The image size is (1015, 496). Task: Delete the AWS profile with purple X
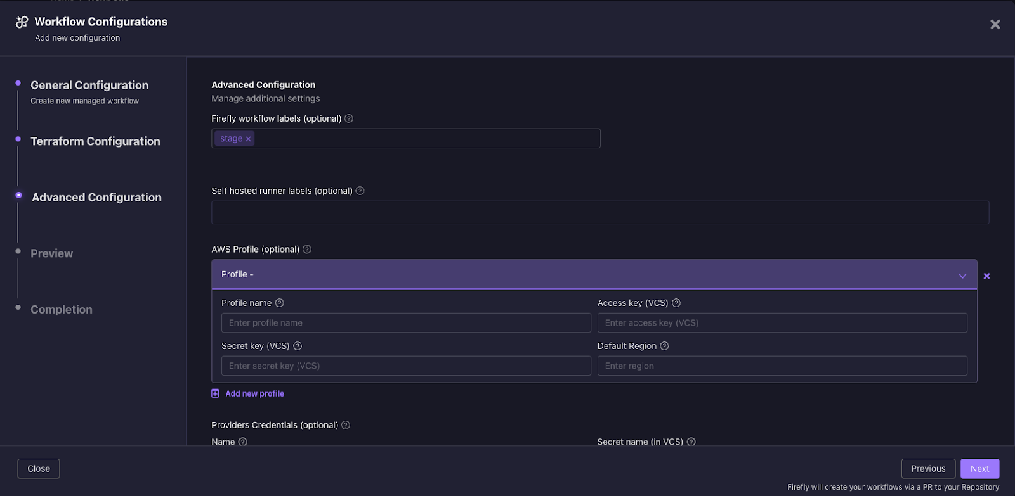pyautogui.click(x=986, y=276)
